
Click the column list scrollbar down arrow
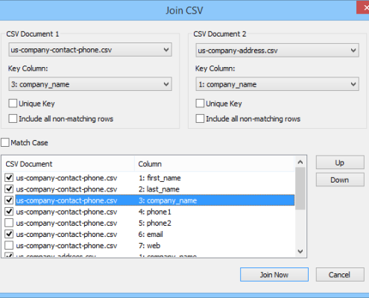300,251
